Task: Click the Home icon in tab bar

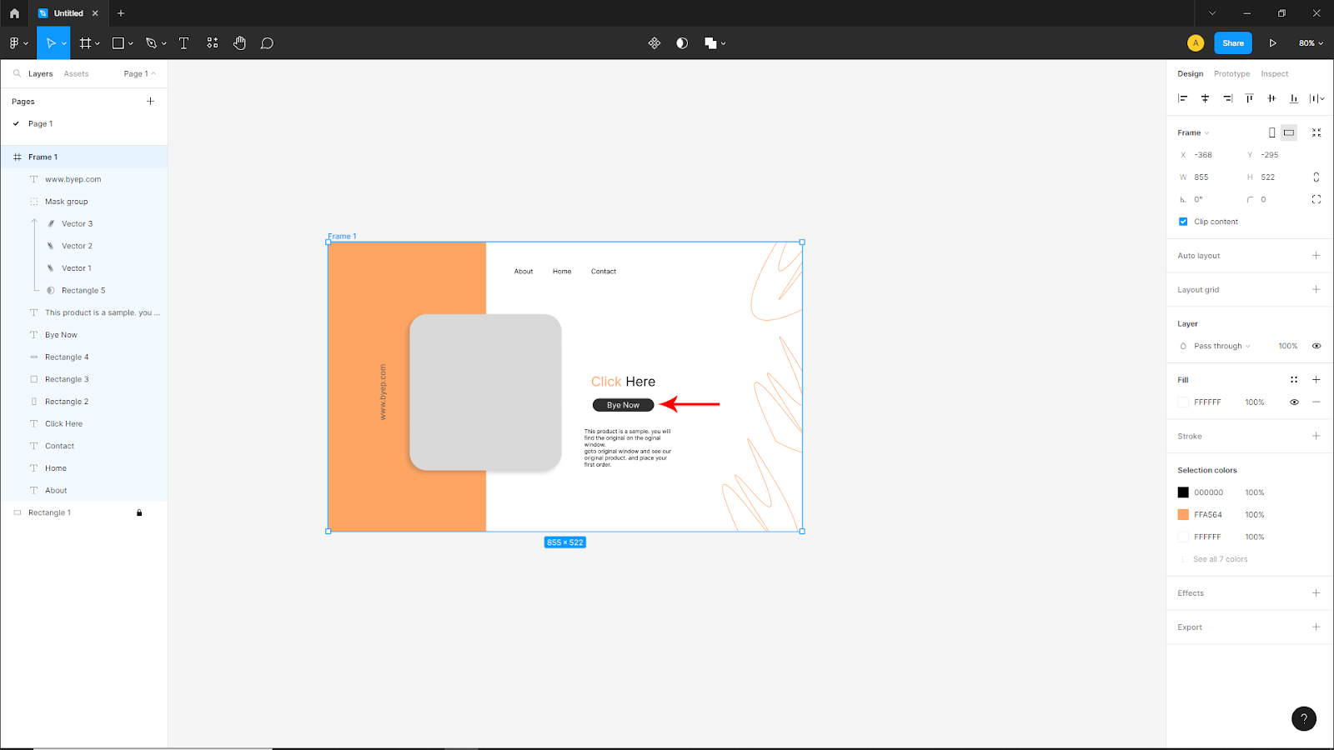Action: 14,13
